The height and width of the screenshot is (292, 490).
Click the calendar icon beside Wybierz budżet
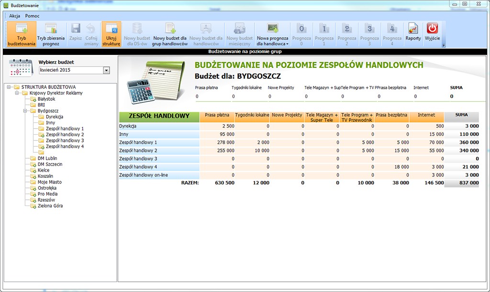tap(21, 68)
